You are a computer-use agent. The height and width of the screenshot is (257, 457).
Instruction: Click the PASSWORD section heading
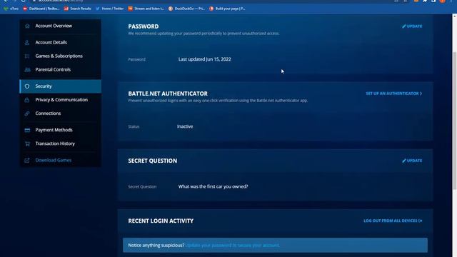click(x=144, y=26)
